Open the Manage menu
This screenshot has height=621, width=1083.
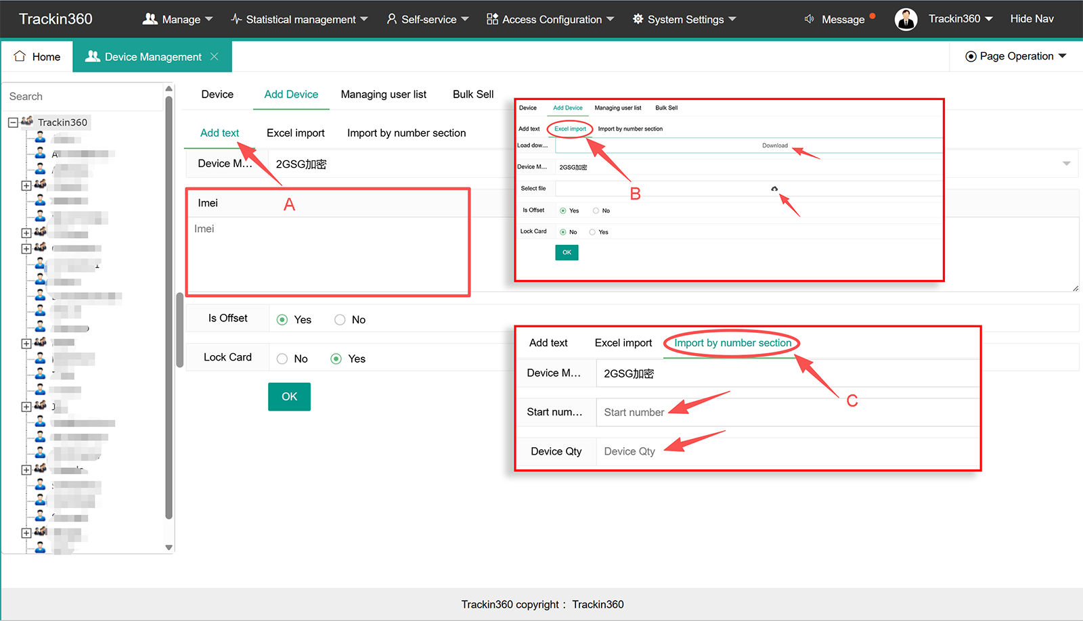tap(177, 19)
